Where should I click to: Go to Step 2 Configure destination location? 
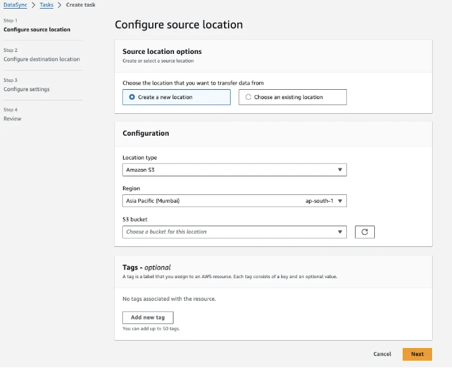coord(42,59)
